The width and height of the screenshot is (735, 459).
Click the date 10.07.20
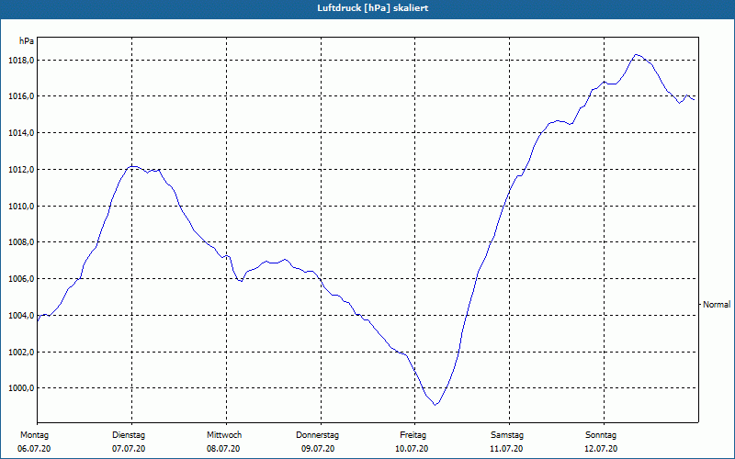pyautogui.click(x=412, y=449)
